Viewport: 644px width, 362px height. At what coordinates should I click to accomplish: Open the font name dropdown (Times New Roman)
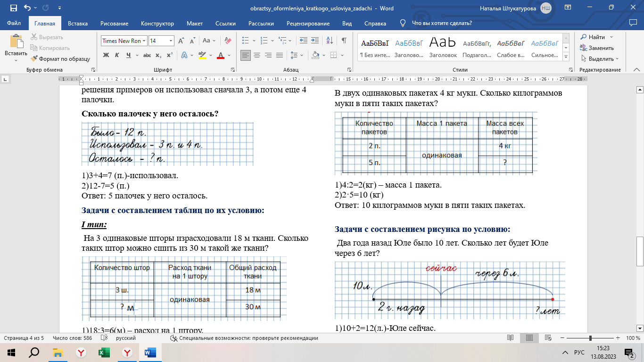[x=144, y=41]
